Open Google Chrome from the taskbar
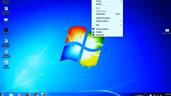 36,95
